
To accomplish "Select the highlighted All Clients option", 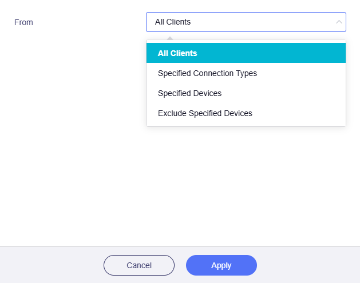I will click(x=246, y=53).
